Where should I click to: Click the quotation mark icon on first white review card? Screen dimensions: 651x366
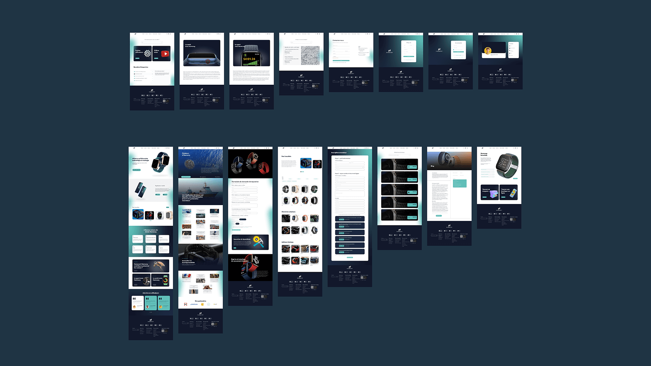point(134,299)
